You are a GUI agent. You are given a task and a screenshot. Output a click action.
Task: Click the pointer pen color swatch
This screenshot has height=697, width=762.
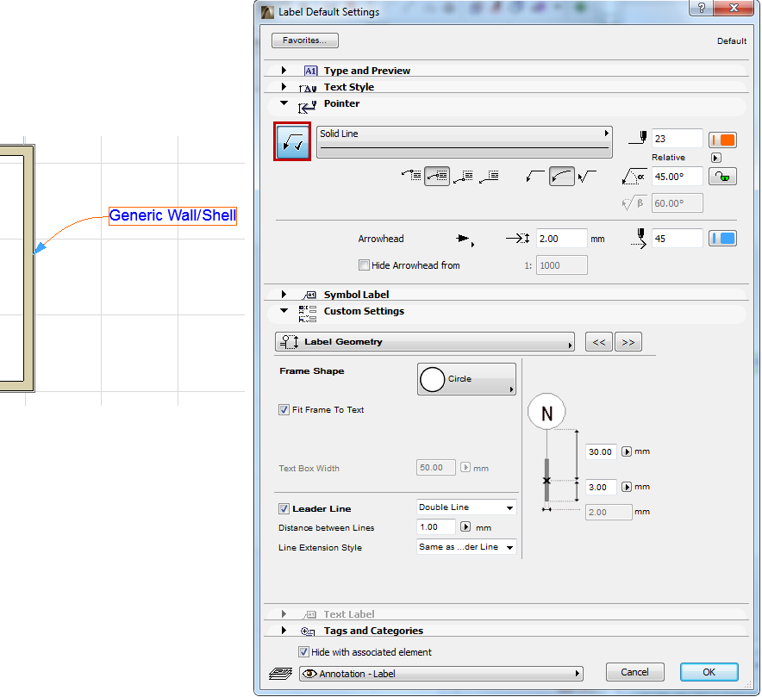(x=722, y=140)
